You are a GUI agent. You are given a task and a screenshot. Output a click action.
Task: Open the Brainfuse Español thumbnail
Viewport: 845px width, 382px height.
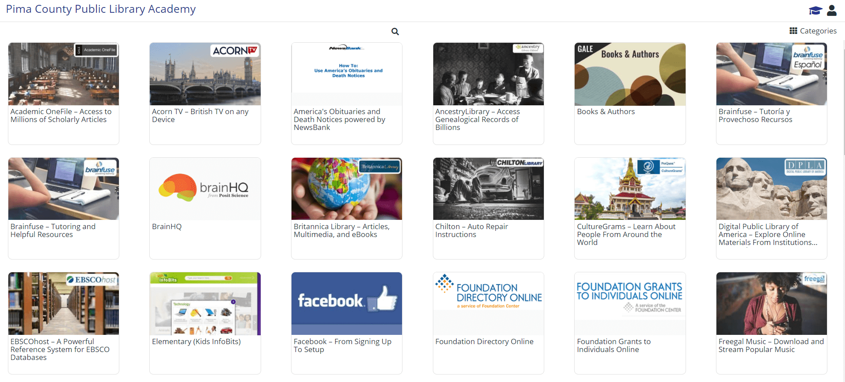tap(771, 74)
